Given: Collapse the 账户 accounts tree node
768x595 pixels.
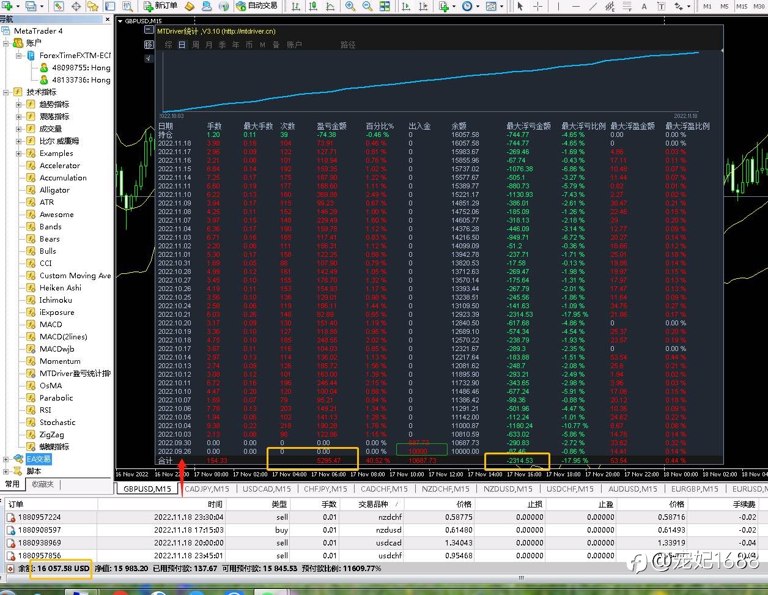Looking at the screenshot, I should click(6, 43).
